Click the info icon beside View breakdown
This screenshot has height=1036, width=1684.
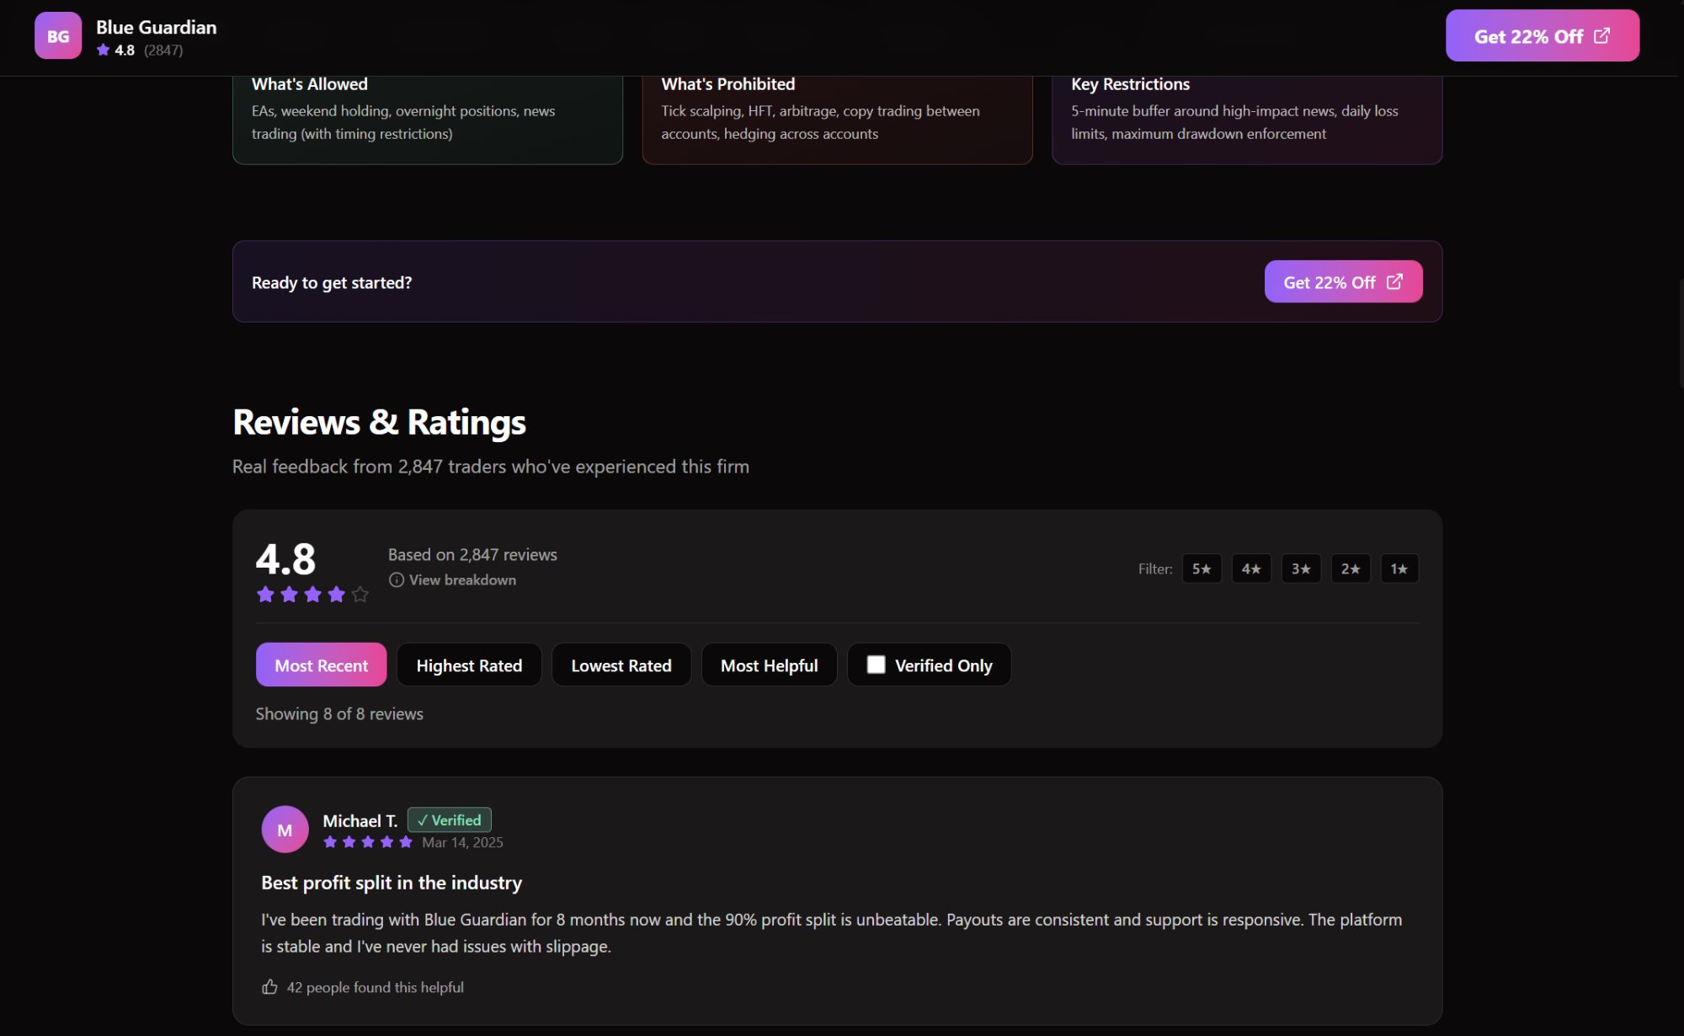pyautogui.click(x=397, y=579)
